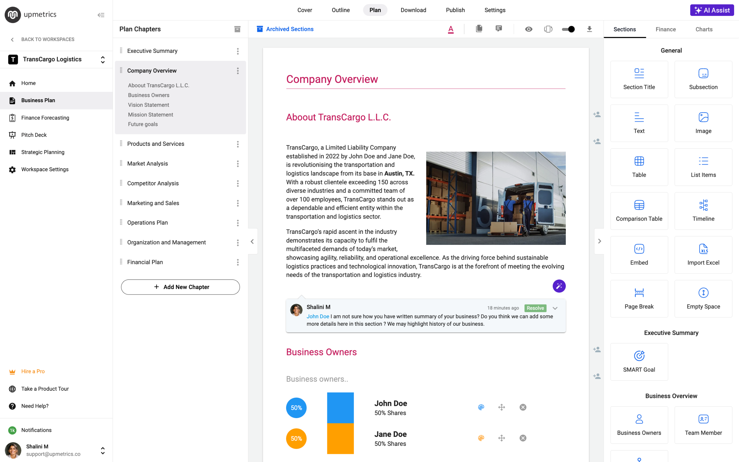Open the Vision Statement subsection
The height and width of the screenshot is (462, 739).
click(x=148, y=105)
